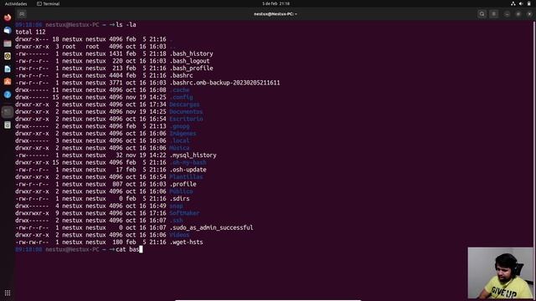Click the snap directory name

point(177,207)
